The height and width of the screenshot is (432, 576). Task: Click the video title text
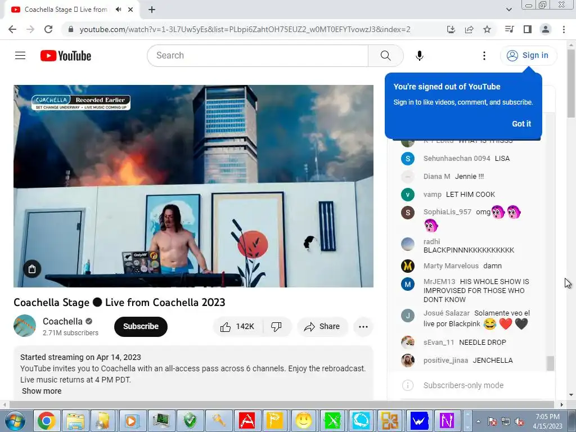119,302
